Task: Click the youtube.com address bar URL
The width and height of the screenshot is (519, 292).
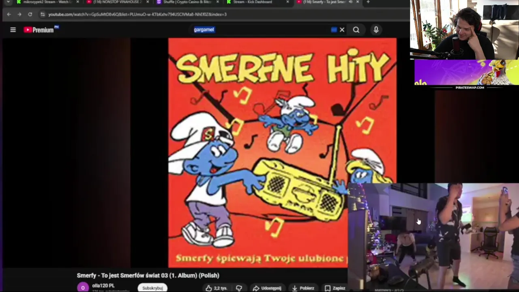Action: click(137, 14)
